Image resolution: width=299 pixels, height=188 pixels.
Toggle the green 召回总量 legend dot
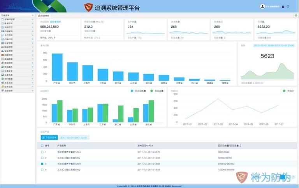pyautogui.click(x=152, y=90)
